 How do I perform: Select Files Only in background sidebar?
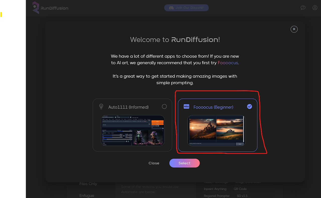tap(88, 184)
